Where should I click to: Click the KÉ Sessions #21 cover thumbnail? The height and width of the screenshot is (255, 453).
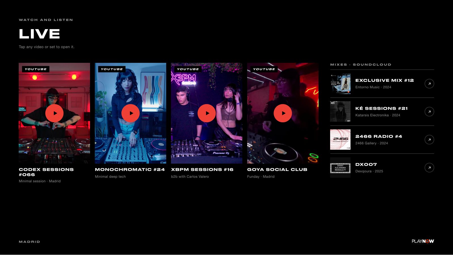340,112
